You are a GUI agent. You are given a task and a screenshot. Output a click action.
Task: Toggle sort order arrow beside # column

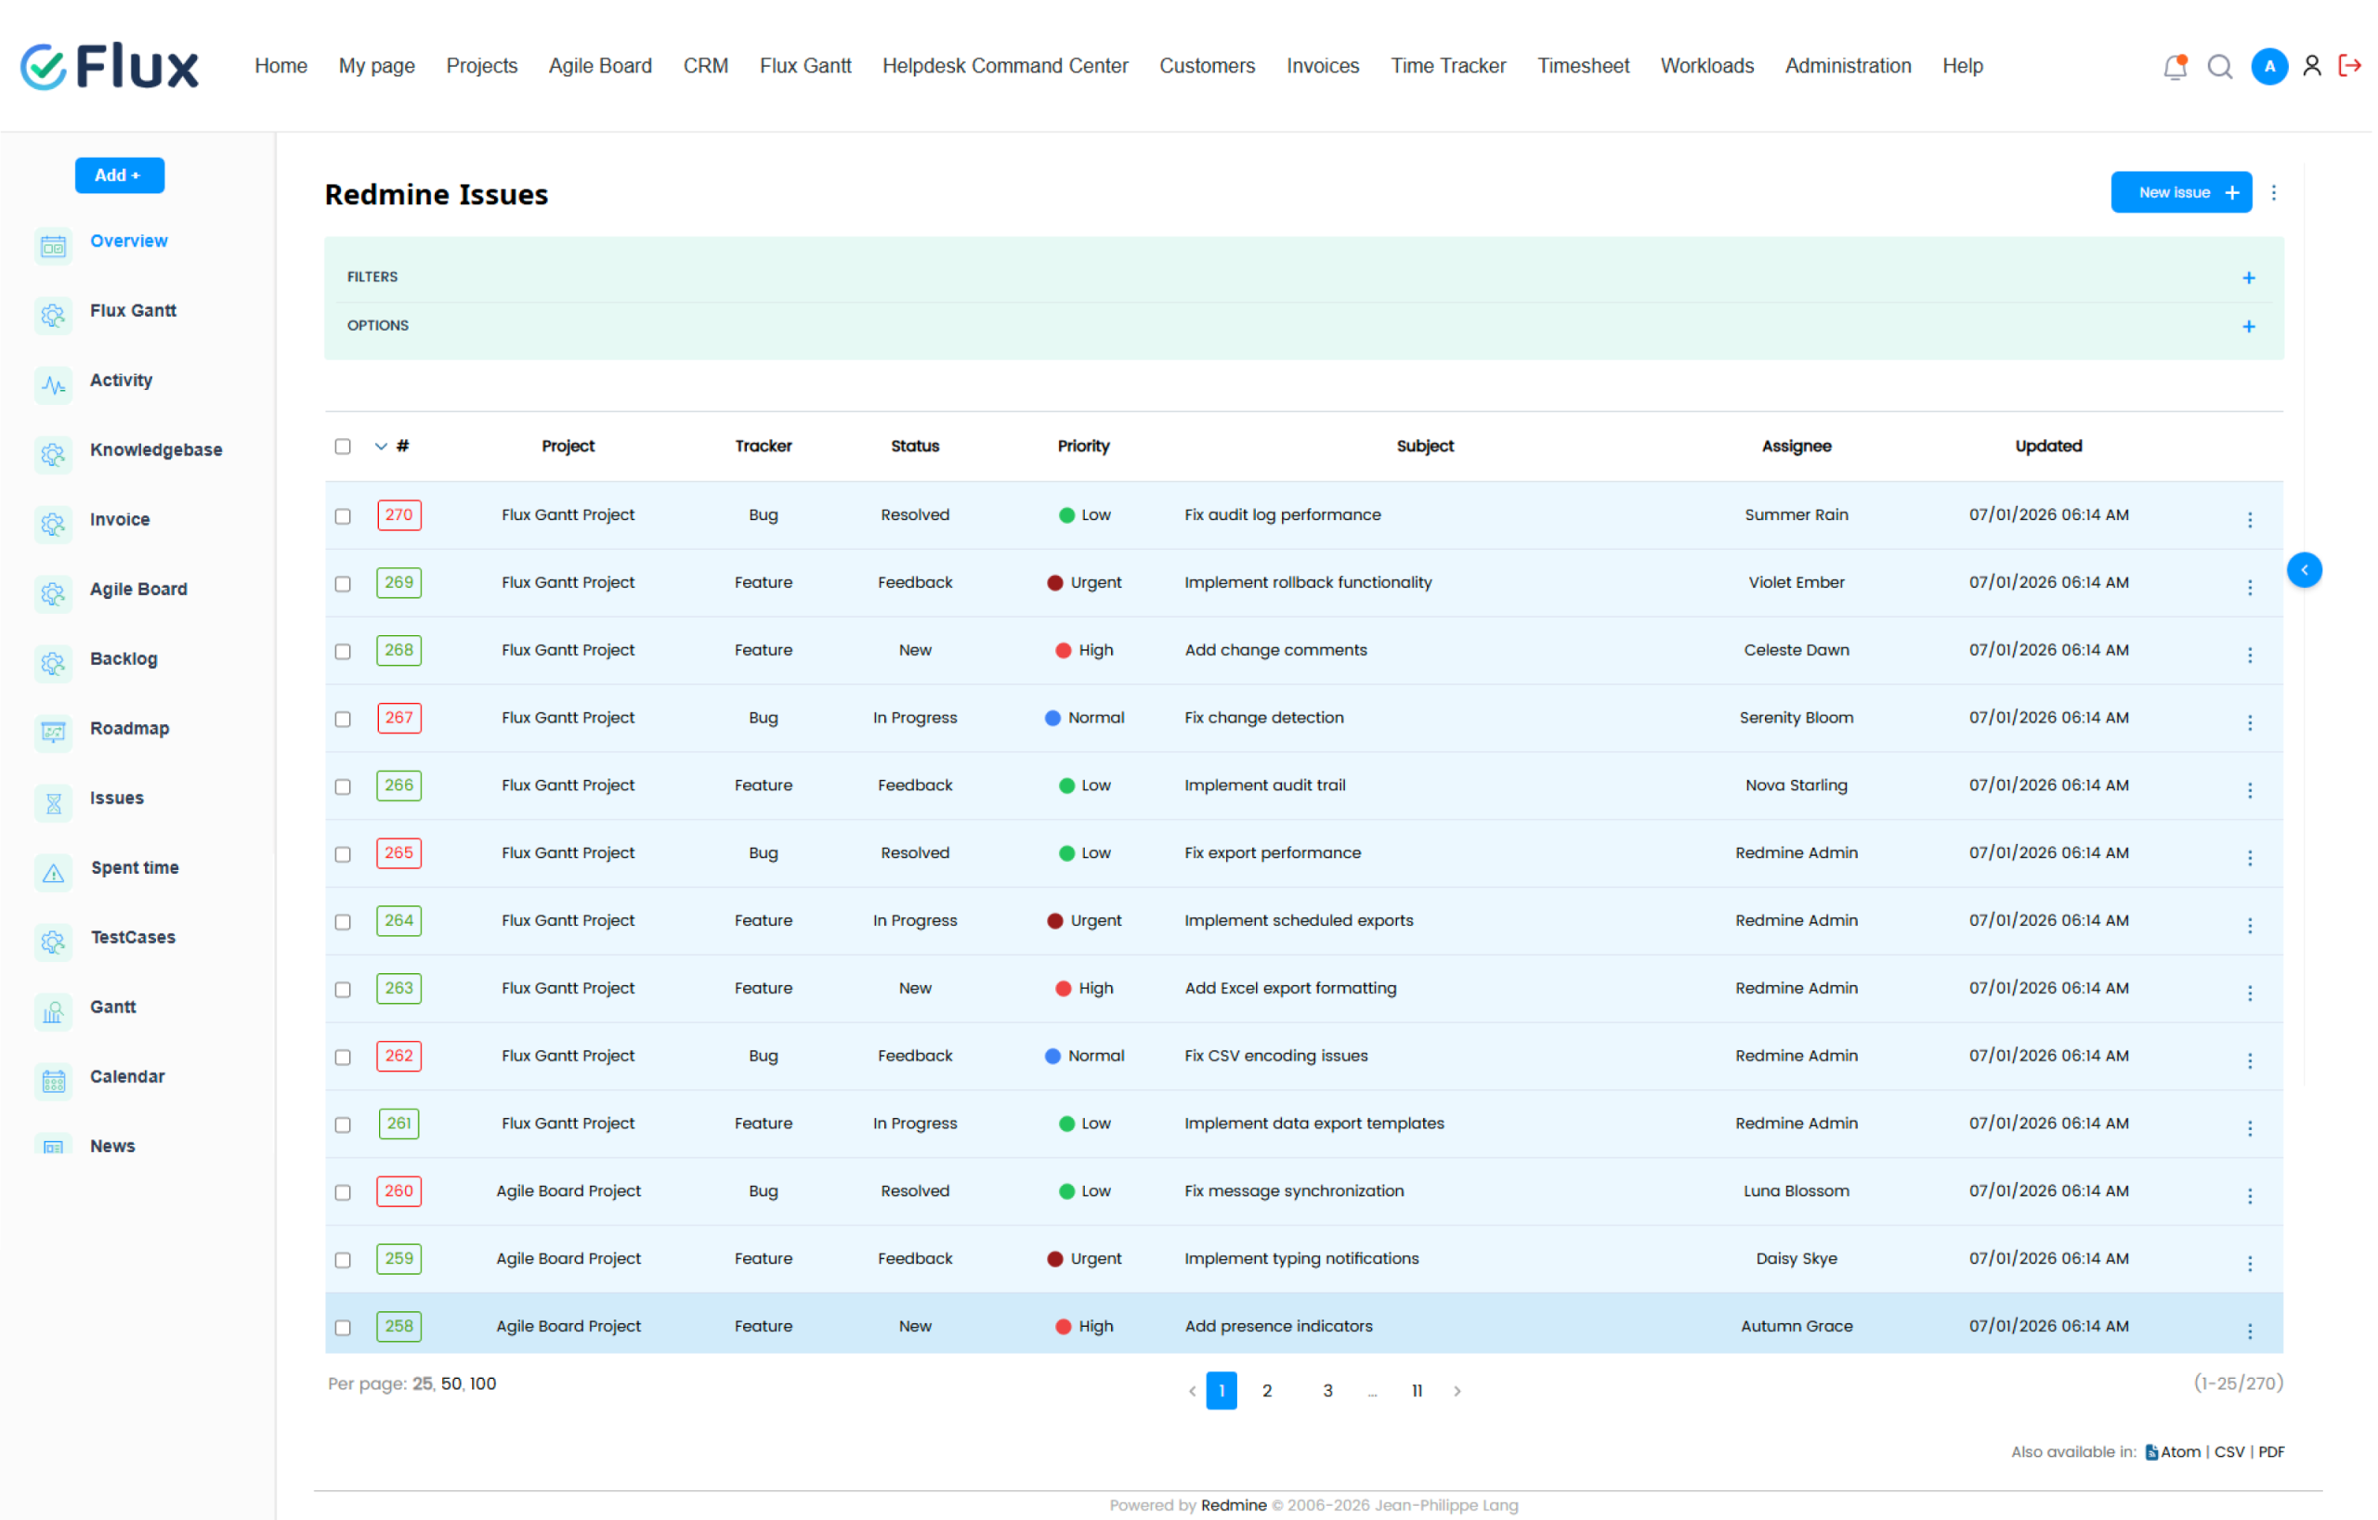(x=381, y=446)
